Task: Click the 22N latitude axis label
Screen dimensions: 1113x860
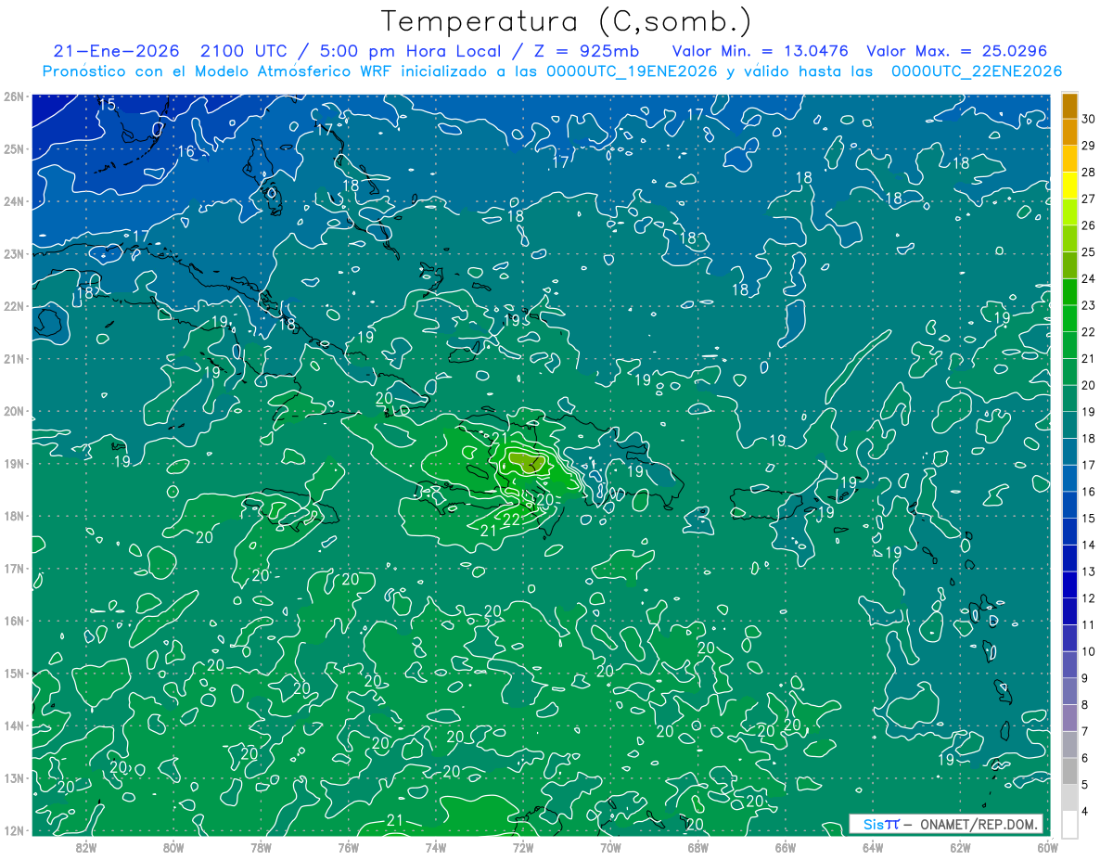Action: pos(14,306)
